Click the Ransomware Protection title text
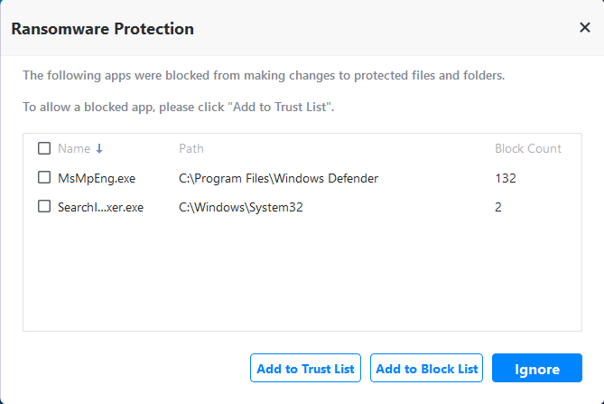The height and width of the screenshot is (404, 604). tap(102, 29)
